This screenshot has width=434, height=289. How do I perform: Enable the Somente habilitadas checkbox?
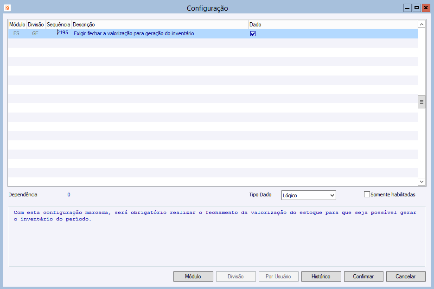click(367, 195)
